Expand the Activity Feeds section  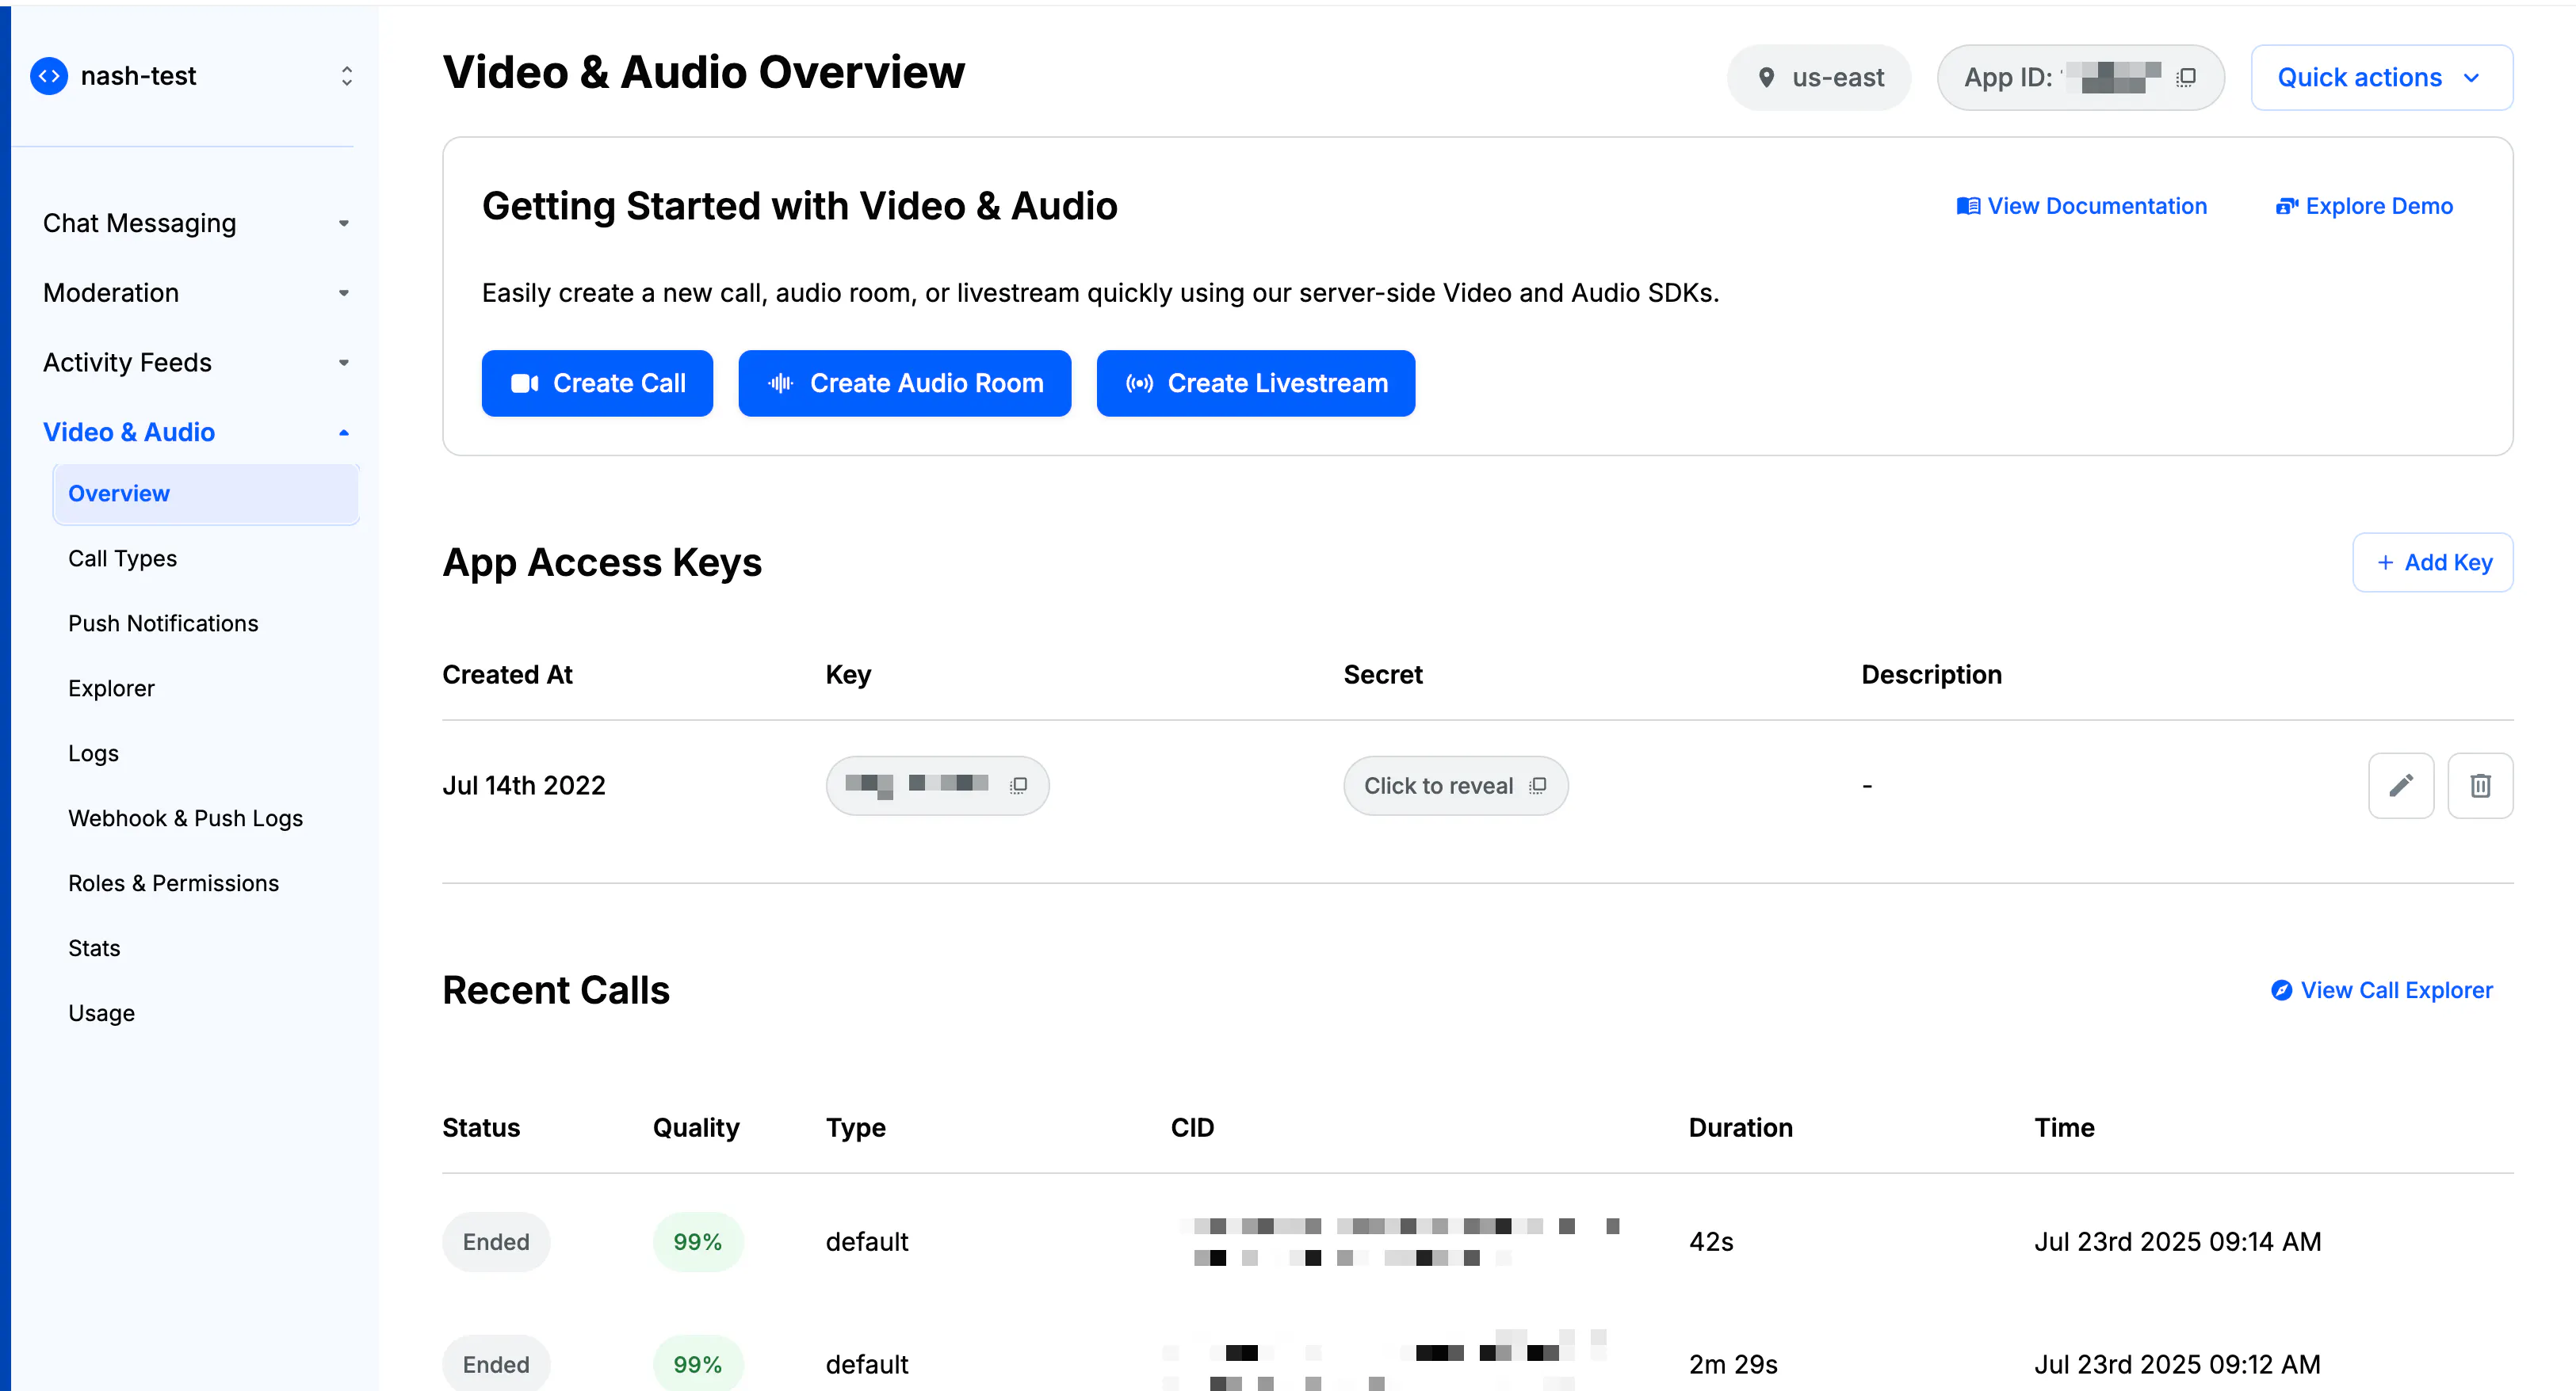click(344, 363)
